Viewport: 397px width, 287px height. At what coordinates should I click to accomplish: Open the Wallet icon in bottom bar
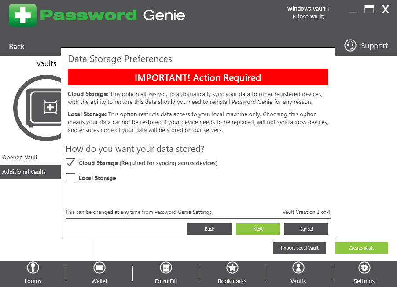coord(99,268)
